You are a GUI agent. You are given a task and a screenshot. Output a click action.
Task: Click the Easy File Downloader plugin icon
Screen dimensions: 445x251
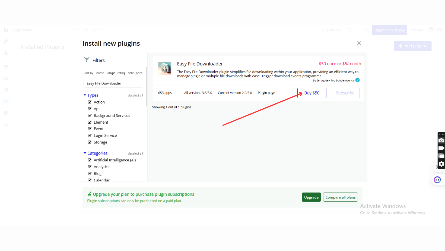[165, 68]
